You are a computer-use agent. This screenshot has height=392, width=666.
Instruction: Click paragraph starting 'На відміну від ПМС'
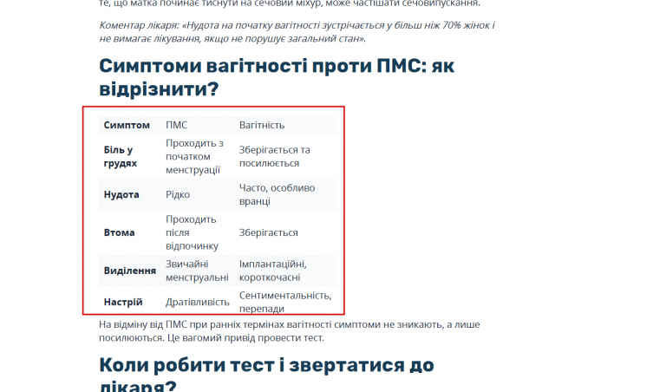[x=290, y=330]
